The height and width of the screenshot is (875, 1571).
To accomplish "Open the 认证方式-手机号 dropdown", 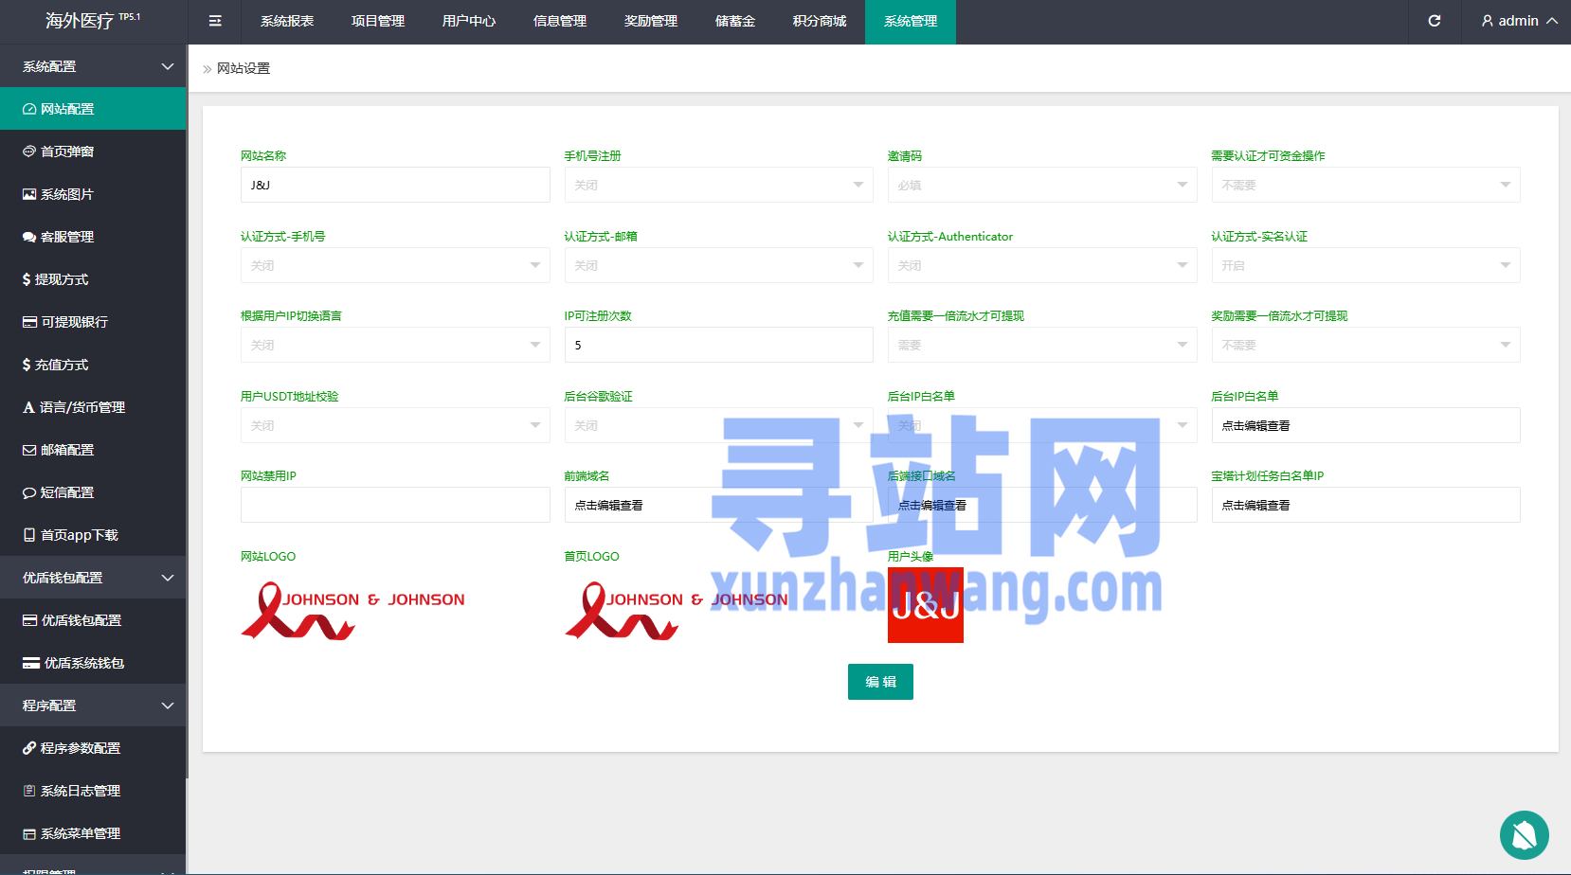I will (x=395, y=265).
